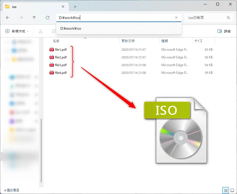Viewport: 237px width, 194px height.
Task: Sort by the サイズ column header
Action: [198, 41]
